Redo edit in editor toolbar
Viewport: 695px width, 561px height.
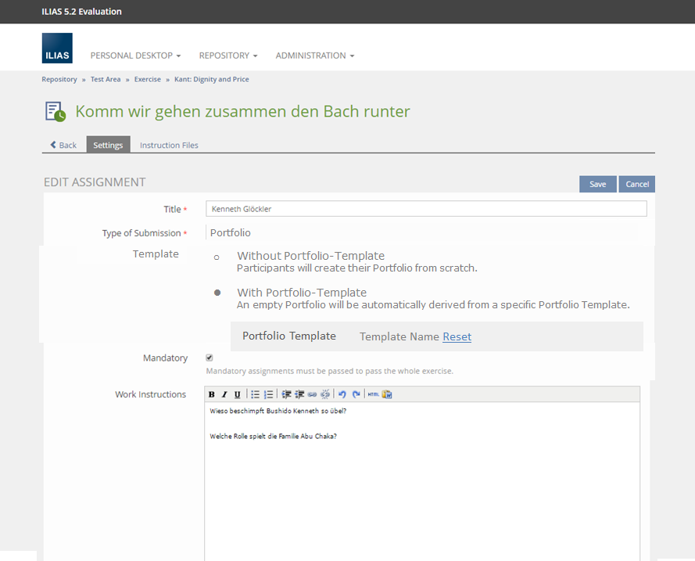click(x=356, y=394)
